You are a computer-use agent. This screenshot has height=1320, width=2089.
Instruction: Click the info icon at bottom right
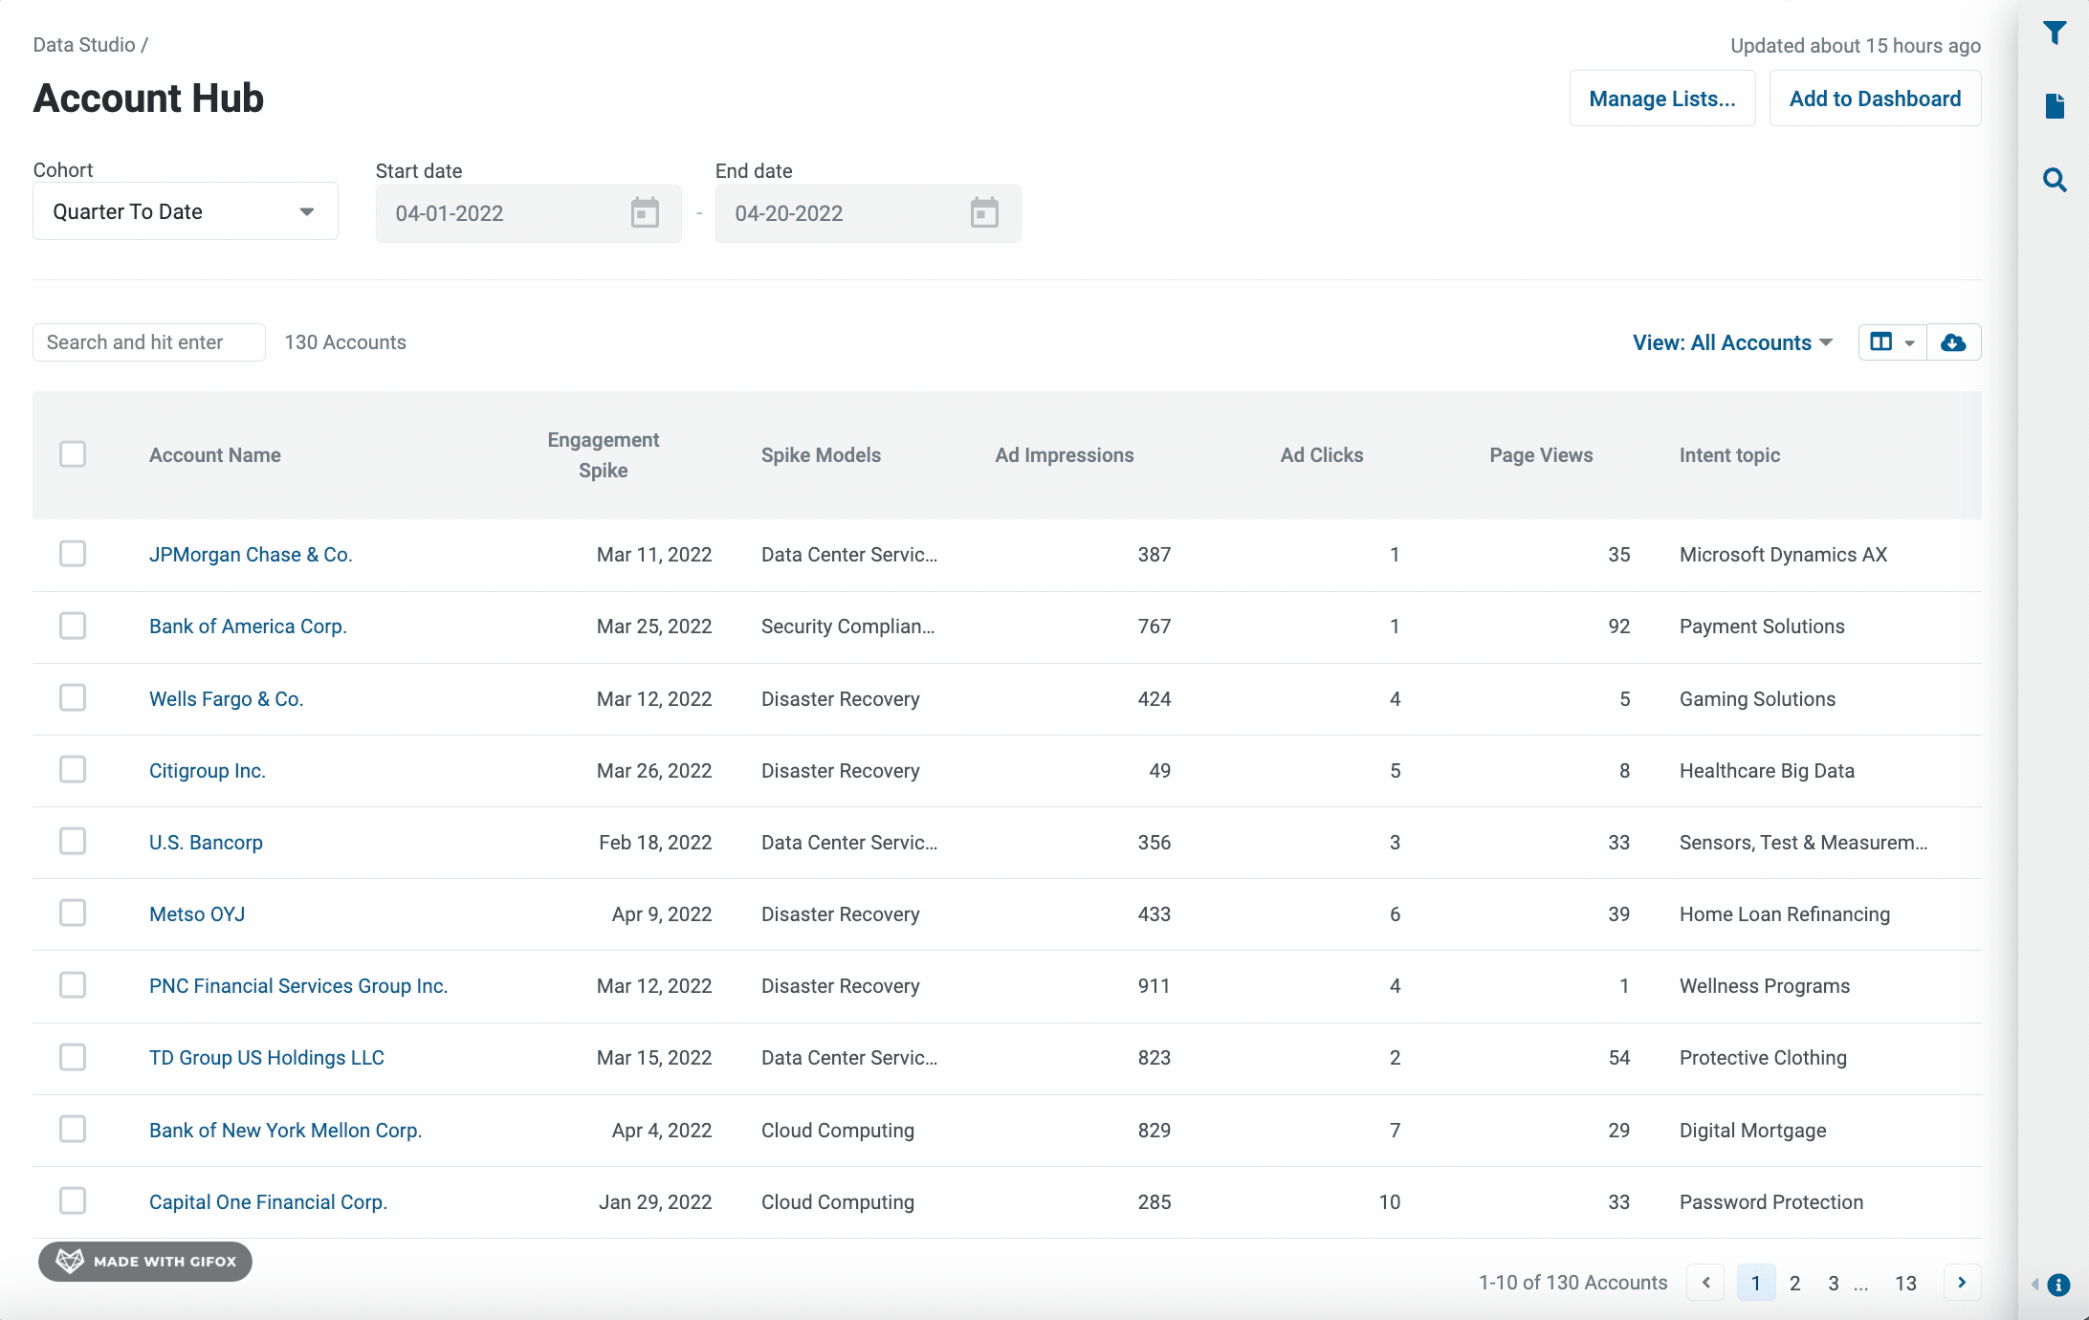coord(2059,1285)
